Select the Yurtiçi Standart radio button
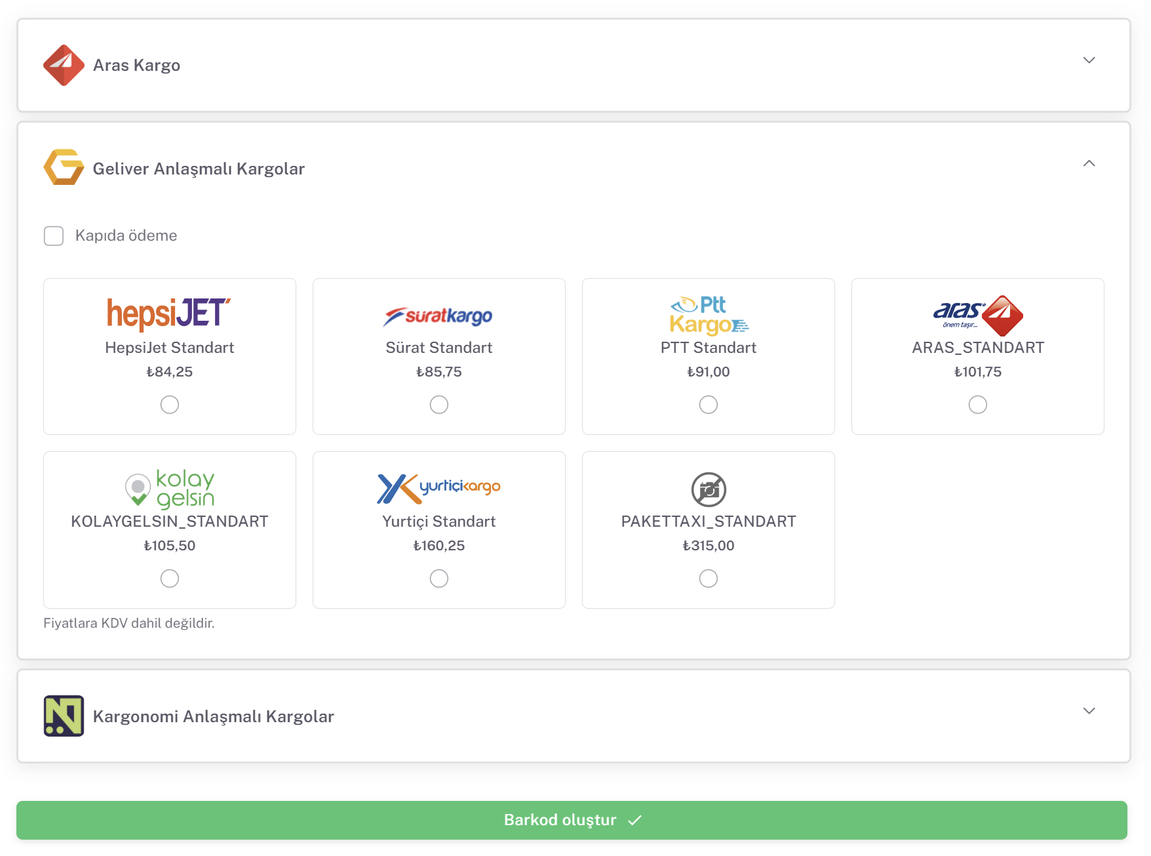1151x856 pixels. pyautogui.click(x=439, y=579)
